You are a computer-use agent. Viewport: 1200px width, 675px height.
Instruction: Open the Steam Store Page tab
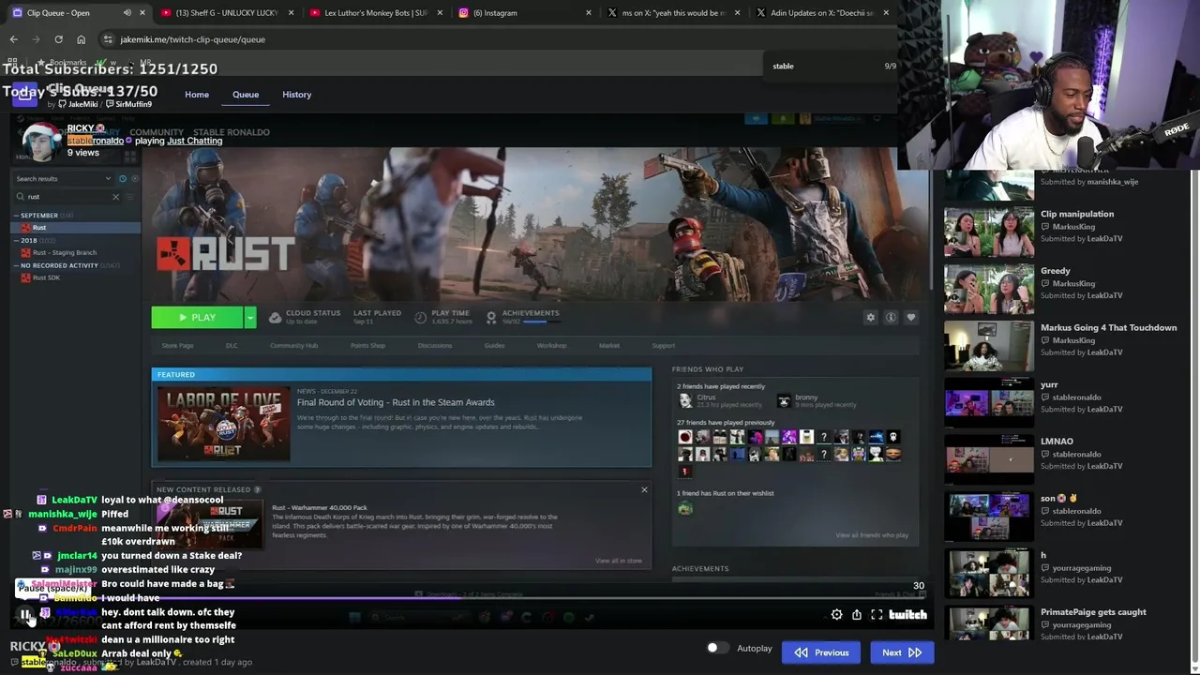click(177, 346)
